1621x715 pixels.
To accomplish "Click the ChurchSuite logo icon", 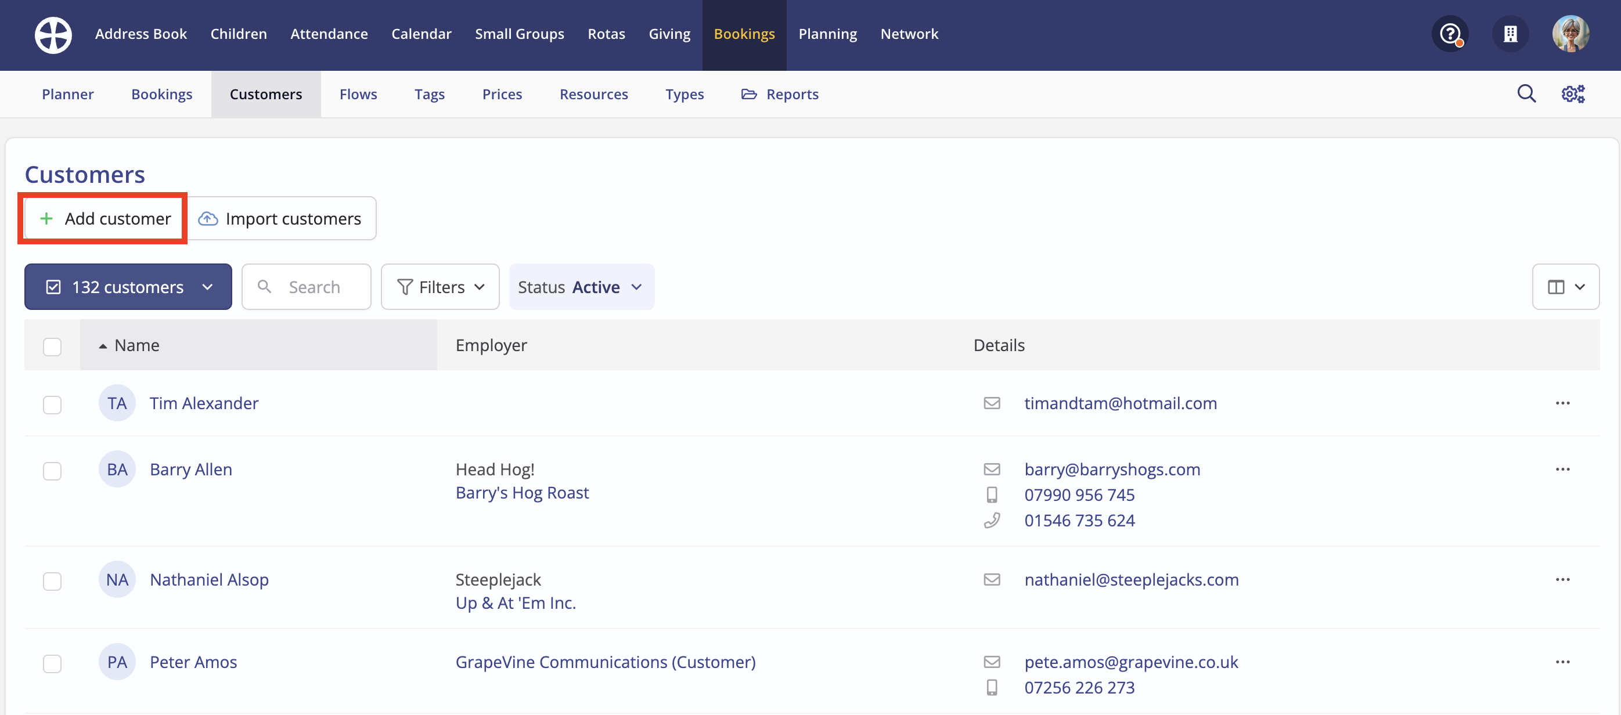I will coord(53,35).
